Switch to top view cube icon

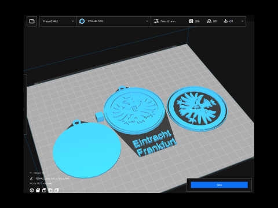tap(44, 190)
